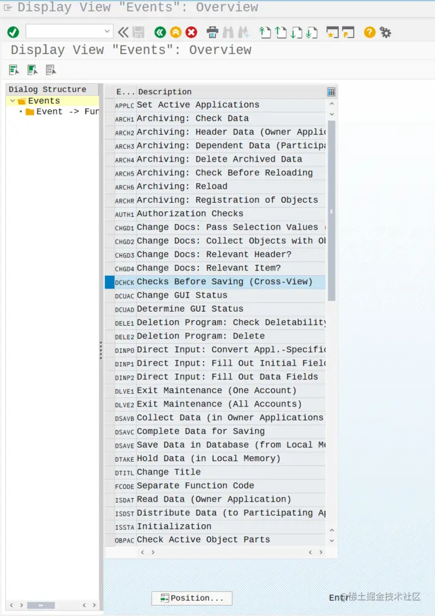Collapse the Events node in Dialog Structure
This screenshot has height=616, width=435.
point(13,101)
